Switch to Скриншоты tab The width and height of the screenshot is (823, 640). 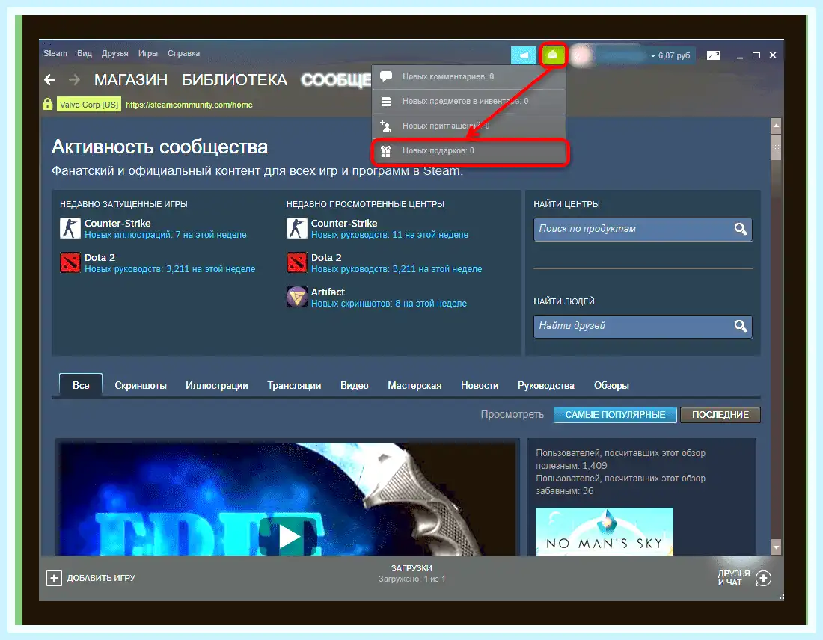click(x=141, y=385)
